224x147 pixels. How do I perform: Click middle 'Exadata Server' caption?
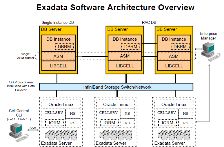pos(111,143)
